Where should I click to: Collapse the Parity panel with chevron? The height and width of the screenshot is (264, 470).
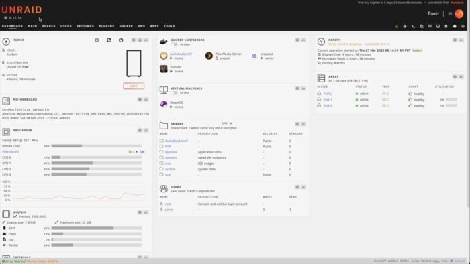coord(461,40)
